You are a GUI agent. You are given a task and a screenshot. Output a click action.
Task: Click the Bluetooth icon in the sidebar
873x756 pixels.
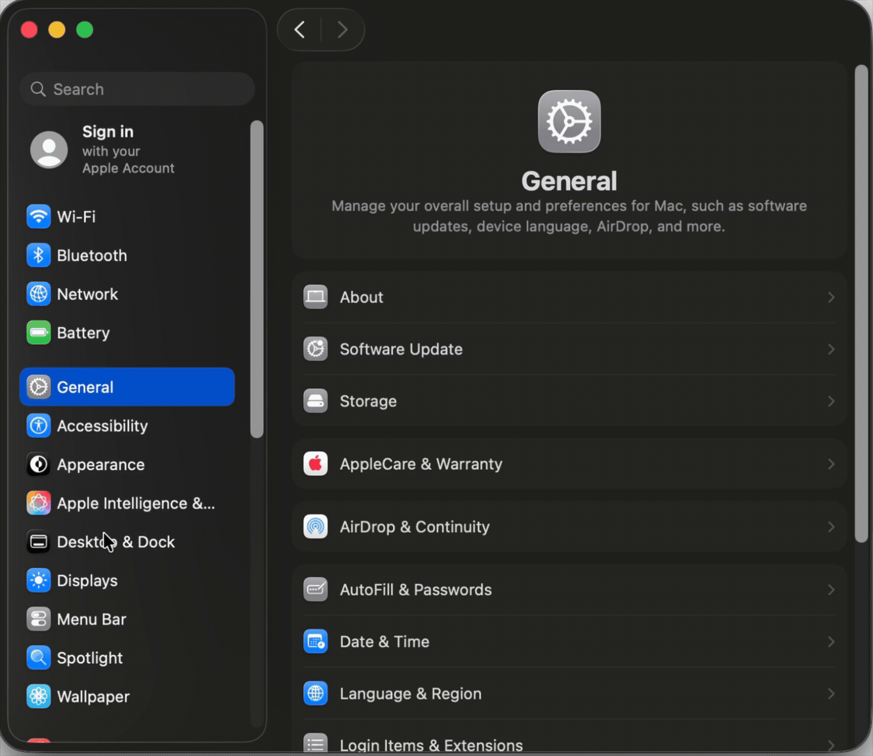39,255
